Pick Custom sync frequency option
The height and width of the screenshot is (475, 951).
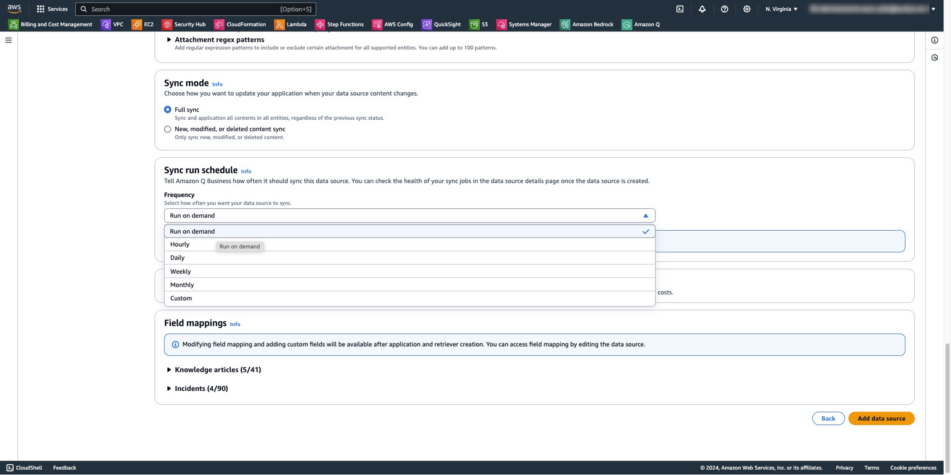pos(181,298)
